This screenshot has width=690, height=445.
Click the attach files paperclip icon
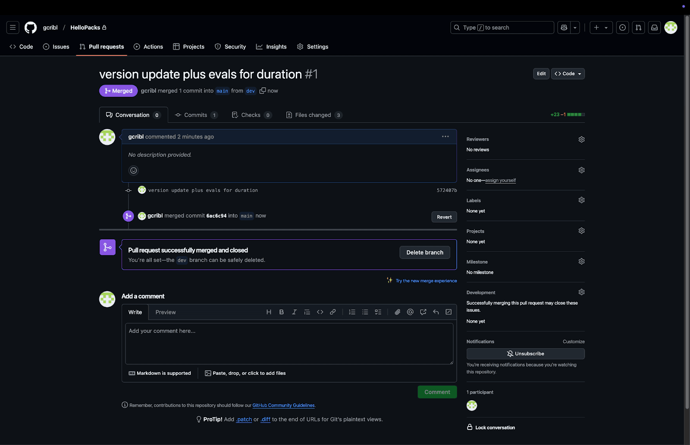click(397, 312)
